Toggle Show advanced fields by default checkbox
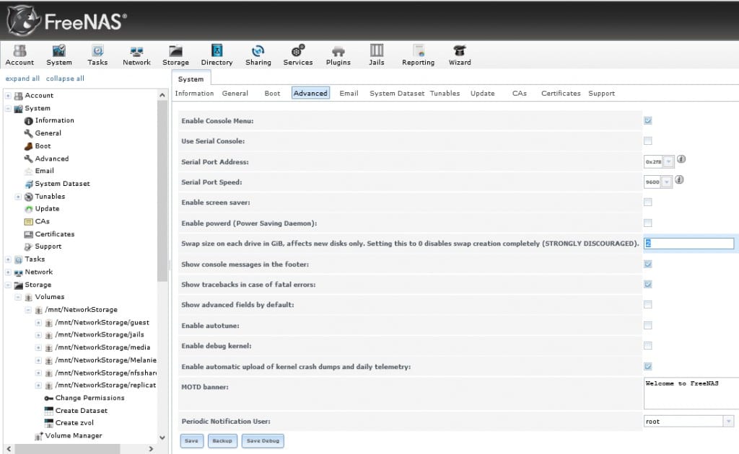Screen dimensions: 739x454 tap(648, 304)
